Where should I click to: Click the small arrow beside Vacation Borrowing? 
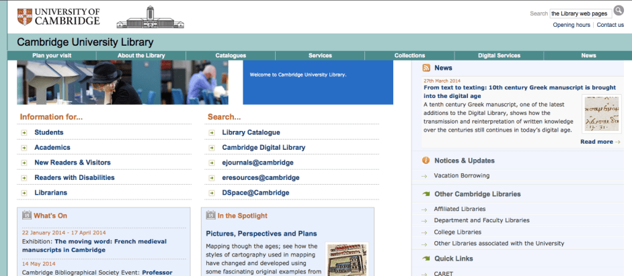[424, 176]
